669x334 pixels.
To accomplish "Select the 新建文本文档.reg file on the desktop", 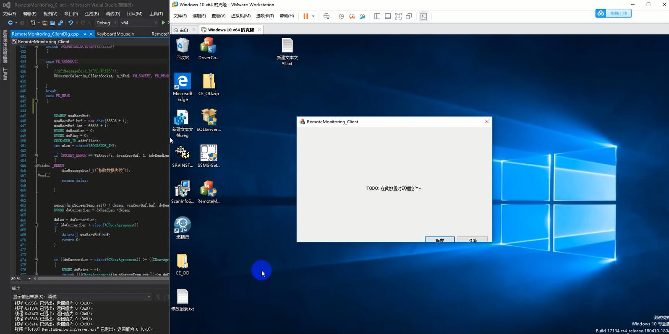I will [x=183, y=124].
